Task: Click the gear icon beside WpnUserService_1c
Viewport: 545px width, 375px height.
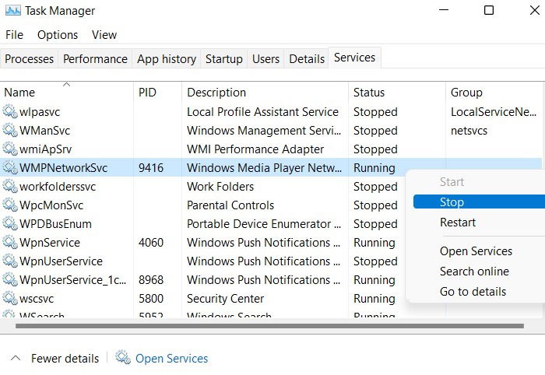Action: click(x=9, y=279)
